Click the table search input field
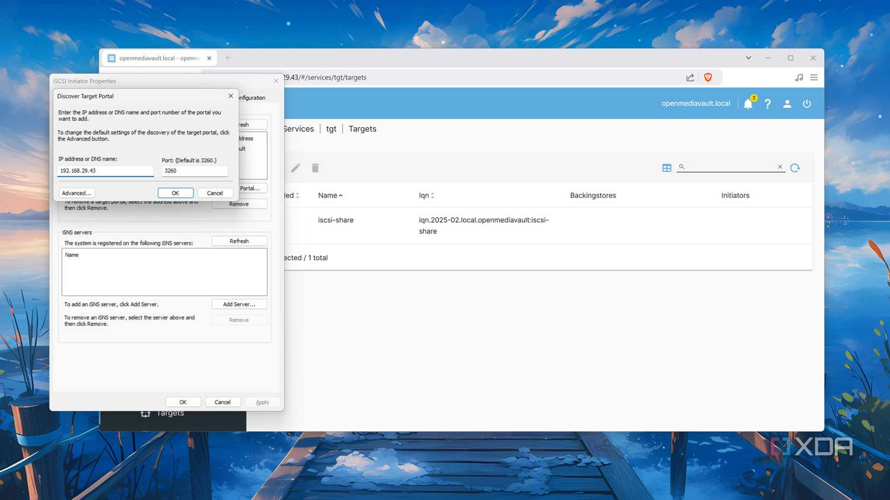Screen dimensions: 890x500 coord(731,167)
